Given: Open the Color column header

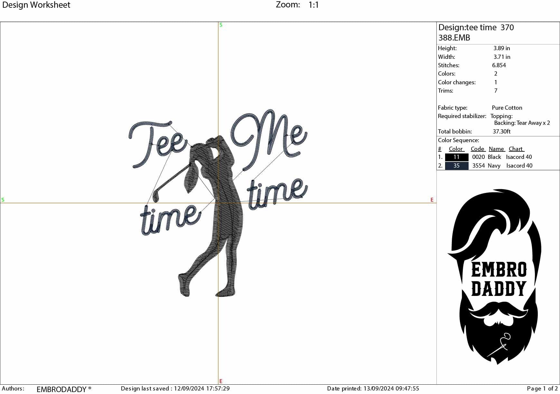Looking at the screenshot, I should [x=456, y=149].
